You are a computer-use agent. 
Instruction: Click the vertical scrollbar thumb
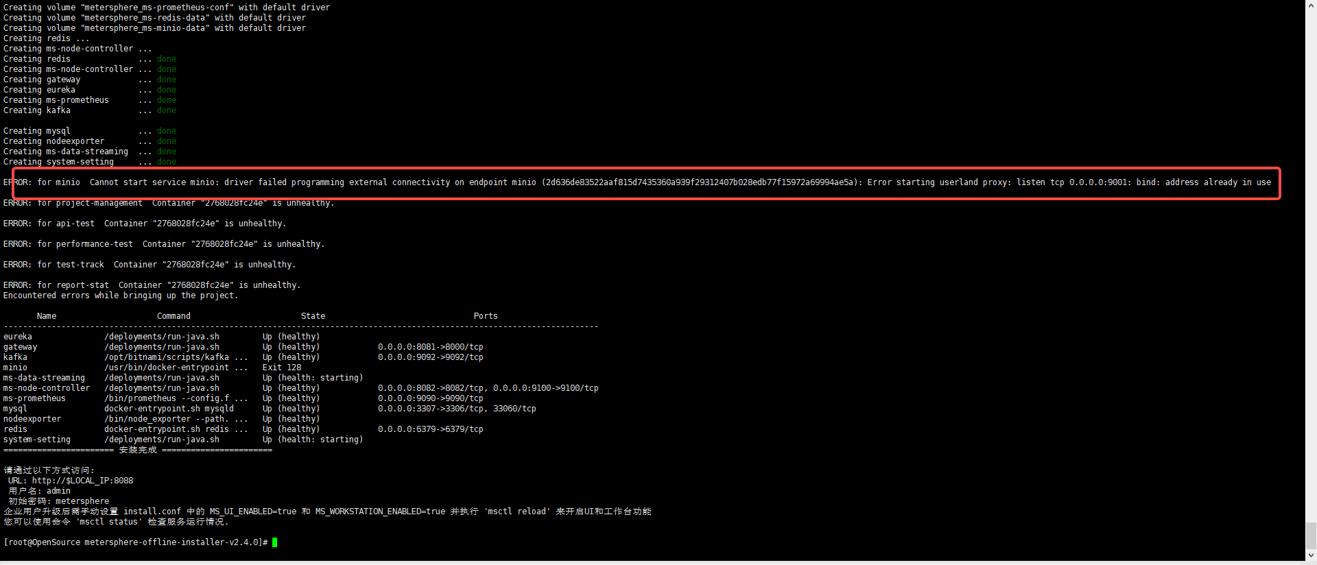pos(1311,536)
